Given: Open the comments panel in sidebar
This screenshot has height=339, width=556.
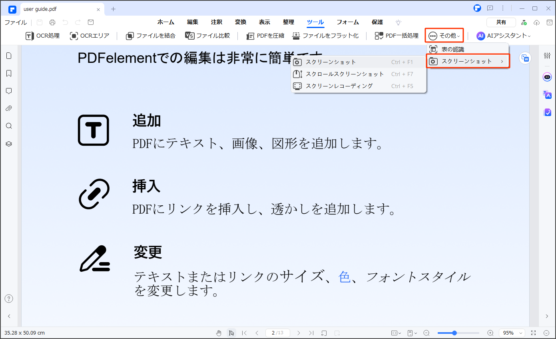Looking at the screenshot, I should (x=9, y=91).
